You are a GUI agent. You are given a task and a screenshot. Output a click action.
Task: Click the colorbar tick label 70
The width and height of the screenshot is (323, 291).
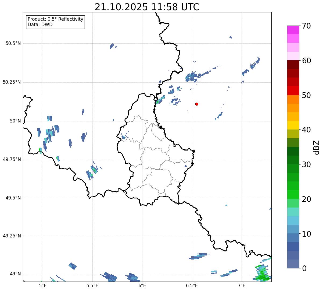click(x=306, y=26)
